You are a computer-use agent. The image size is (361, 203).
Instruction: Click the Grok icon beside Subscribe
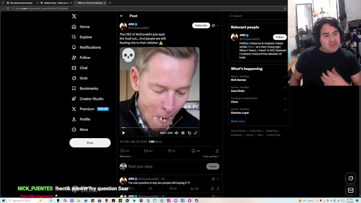coord(213,25)
